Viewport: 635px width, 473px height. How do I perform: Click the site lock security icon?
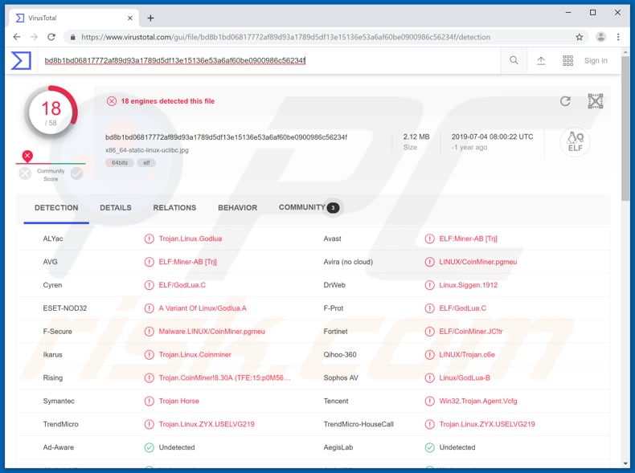click(x=73, y=37)
